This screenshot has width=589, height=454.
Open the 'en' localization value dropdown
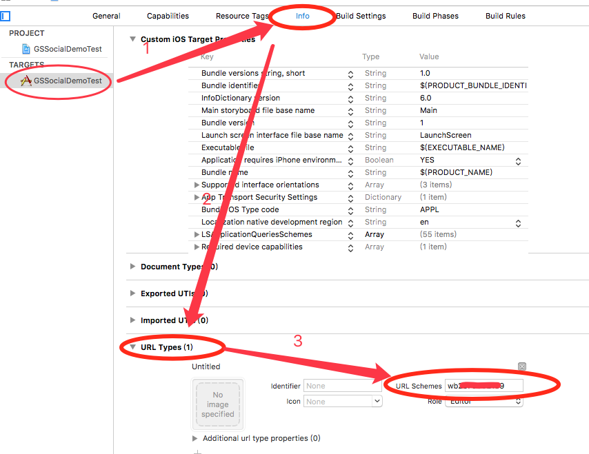518,223
